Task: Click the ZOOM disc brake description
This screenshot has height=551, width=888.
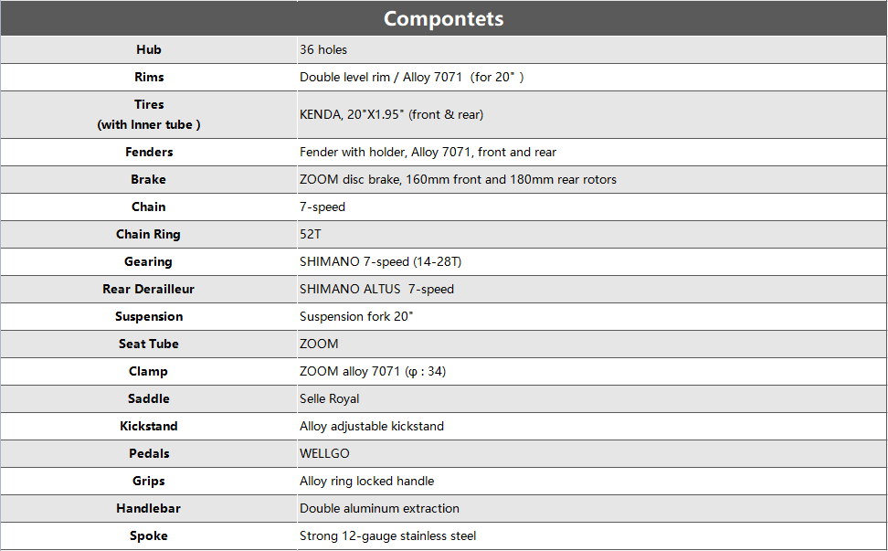Action: tap(458, 179)
